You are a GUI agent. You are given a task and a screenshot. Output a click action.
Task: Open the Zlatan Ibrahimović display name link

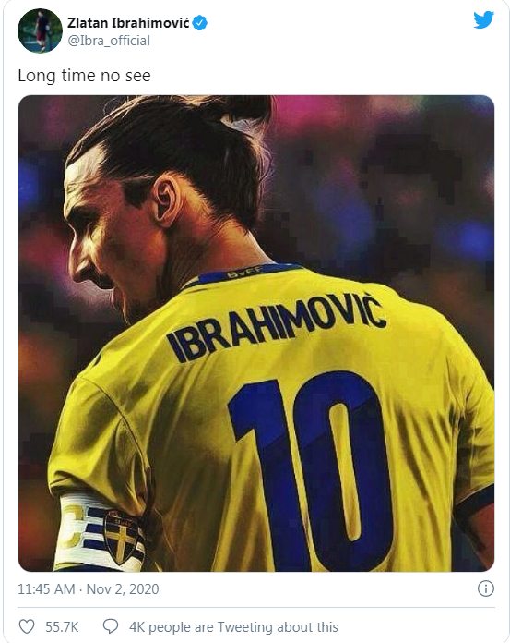(128, 23)
